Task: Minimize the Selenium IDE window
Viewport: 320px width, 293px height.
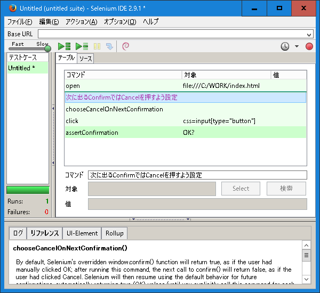Action: point(254,8)
